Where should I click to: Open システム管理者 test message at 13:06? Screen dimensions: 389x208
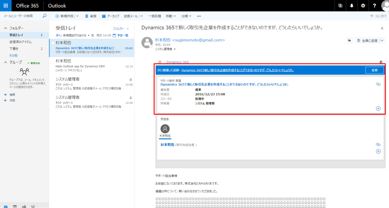[92, 84]
